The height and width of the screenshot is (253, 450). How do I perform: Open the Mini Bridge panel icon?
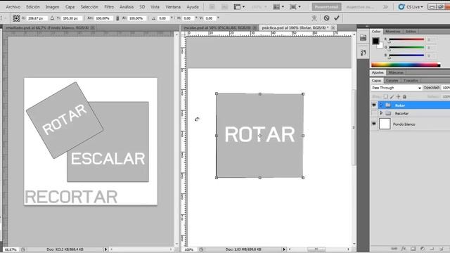363,38
